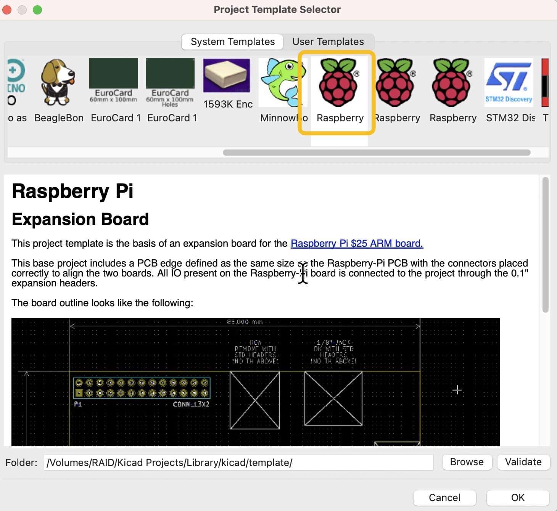Click the "The board outline looks like the following:" line
The height and width of the screenshot is (511, 557).
click(102, 303)
